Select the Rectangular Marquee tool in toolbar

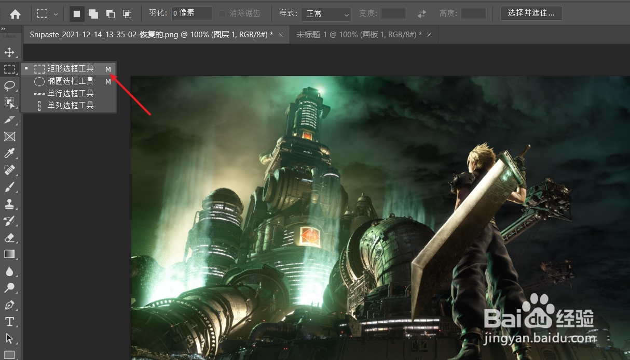(x=9, y=69)
